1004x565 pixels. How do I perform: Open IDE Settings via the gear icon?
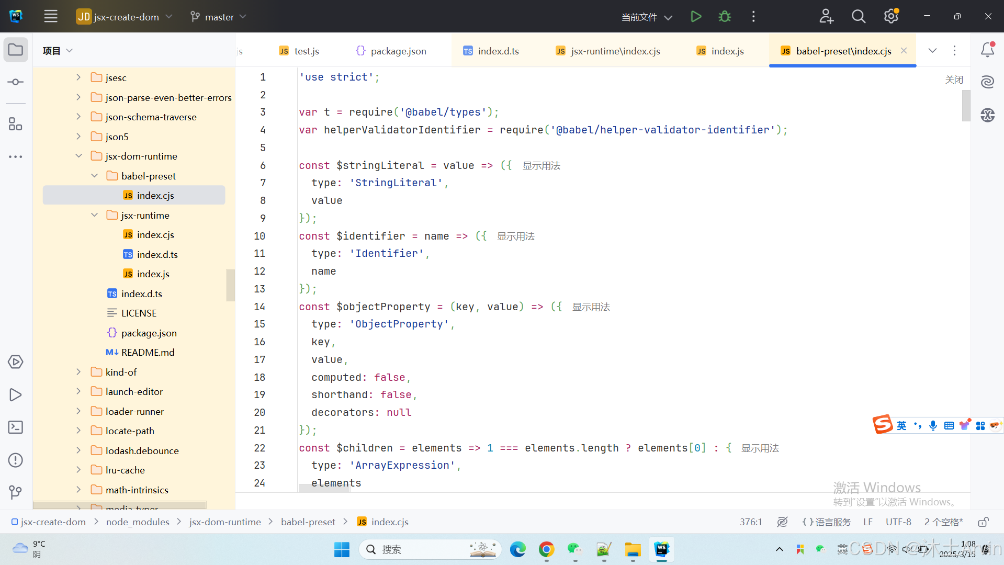(x=890, y=16)
